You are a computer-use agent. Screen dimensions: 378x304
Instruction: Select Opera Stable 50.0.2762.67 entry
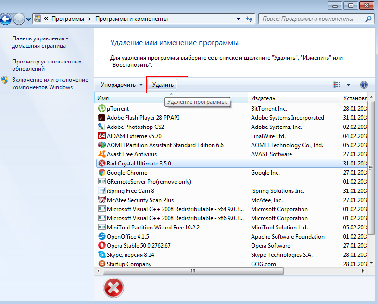(x=139, y=246)
